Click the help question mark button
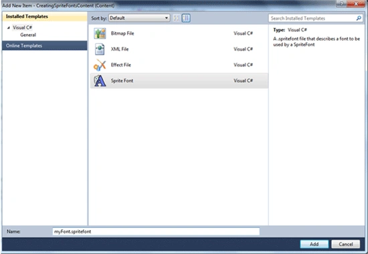The height and width of the screenshot is (254, 368). click(x=341, y=3)
